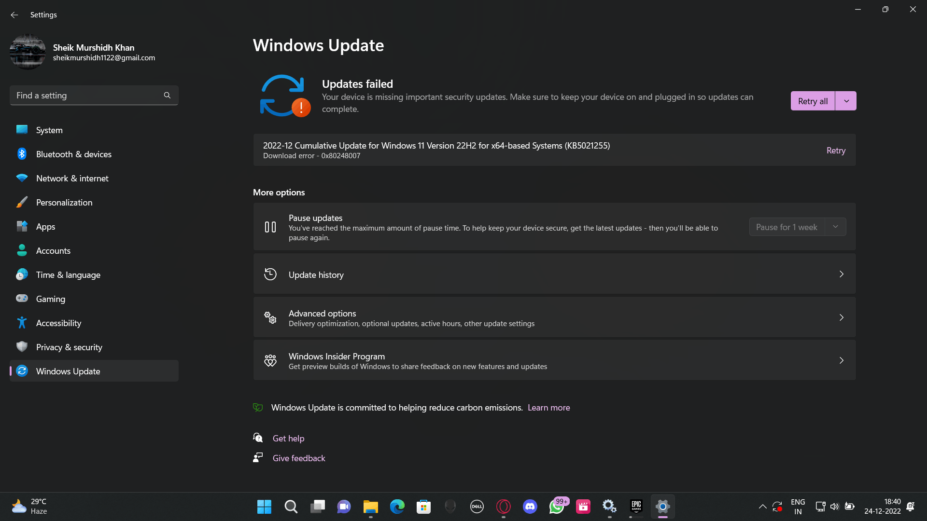This screenshot has height=521, width=927.
Task: Click the Gaming controller icon
Action: [x=22, y=298]
